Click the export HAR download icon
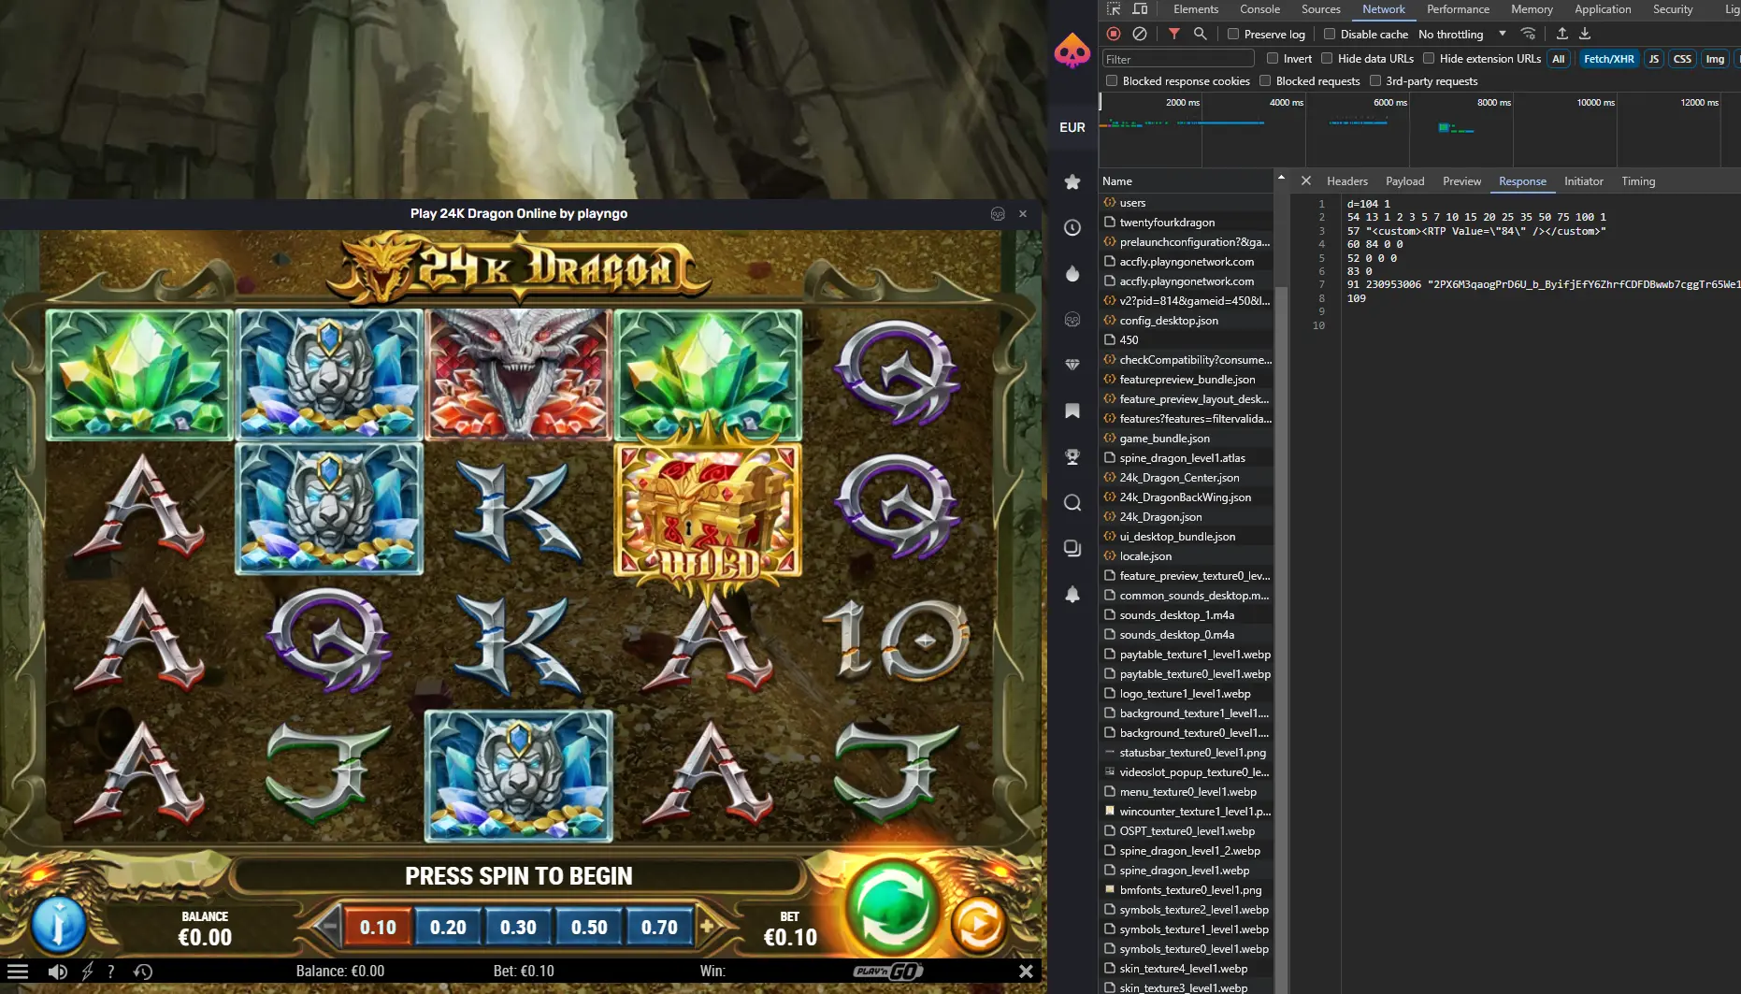 (x=1585, y=34)
